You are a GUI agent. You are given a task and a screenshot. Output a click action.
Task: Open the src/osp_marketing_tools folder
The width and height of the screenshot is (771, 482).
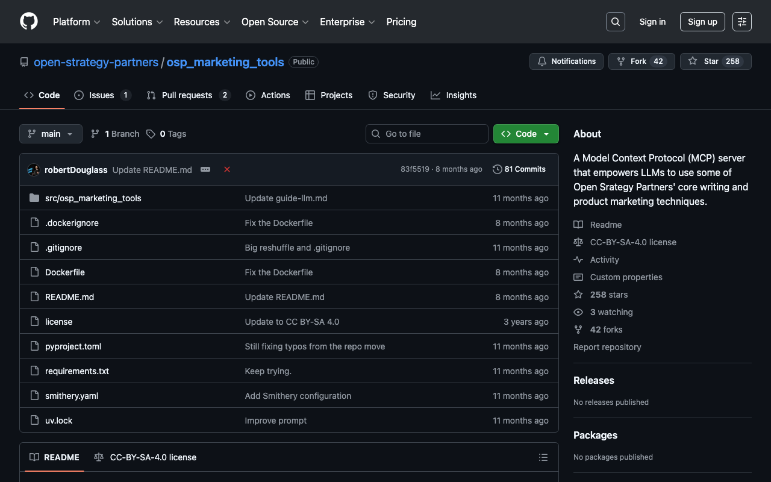pos(93,198)
